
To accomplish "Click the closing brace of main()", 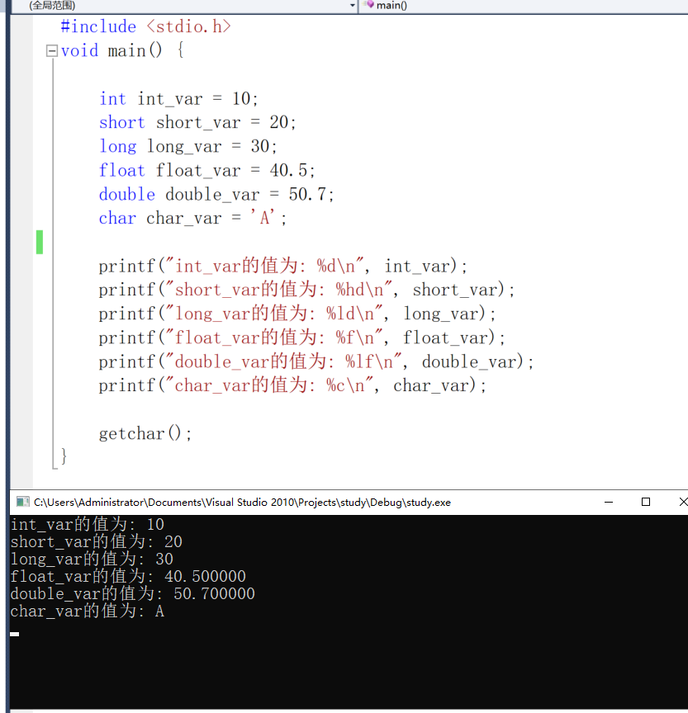I will click(x=64, y=456).
